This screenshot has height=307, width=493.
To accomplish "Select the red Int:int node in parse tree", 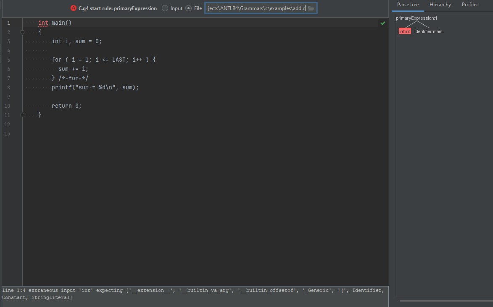I will tap(404, 31).
